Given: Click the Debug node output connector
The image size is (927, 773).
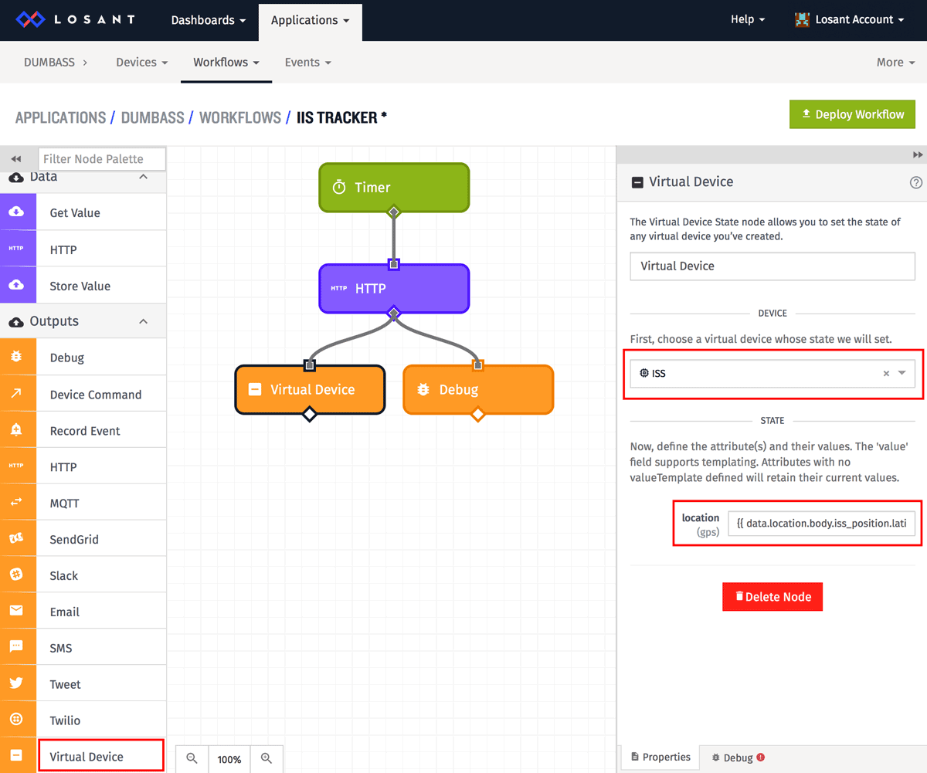Looking at the screenshot, I should click(478, 415).
